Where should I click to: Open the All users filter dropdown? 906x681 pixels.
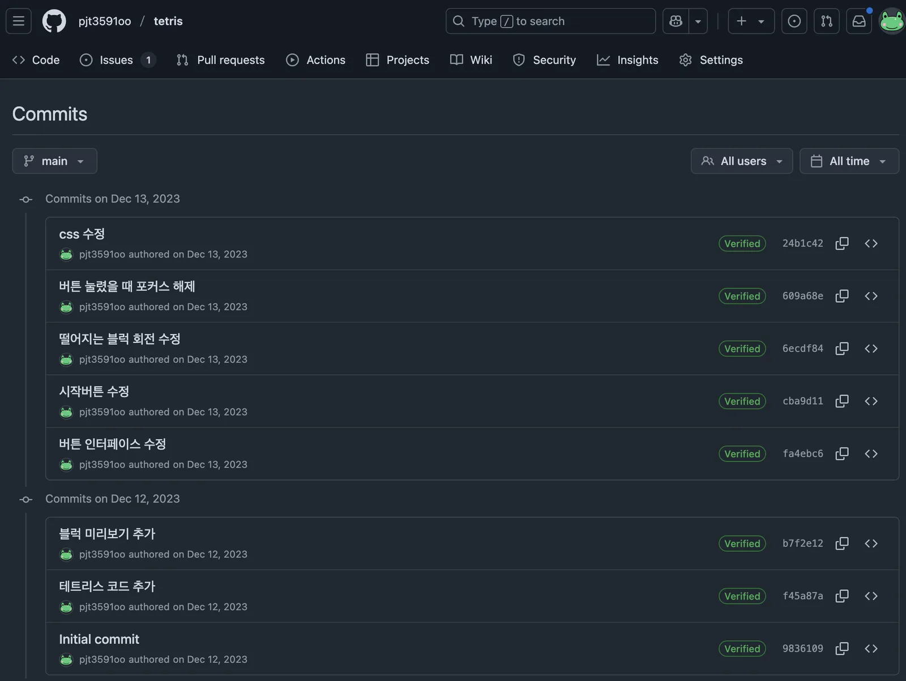[742, 161]
